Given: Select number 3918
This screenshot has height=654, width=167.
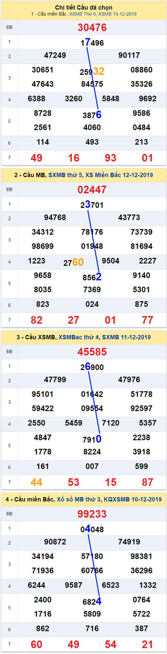Looking at the screenshot, I should click(142, 452).
